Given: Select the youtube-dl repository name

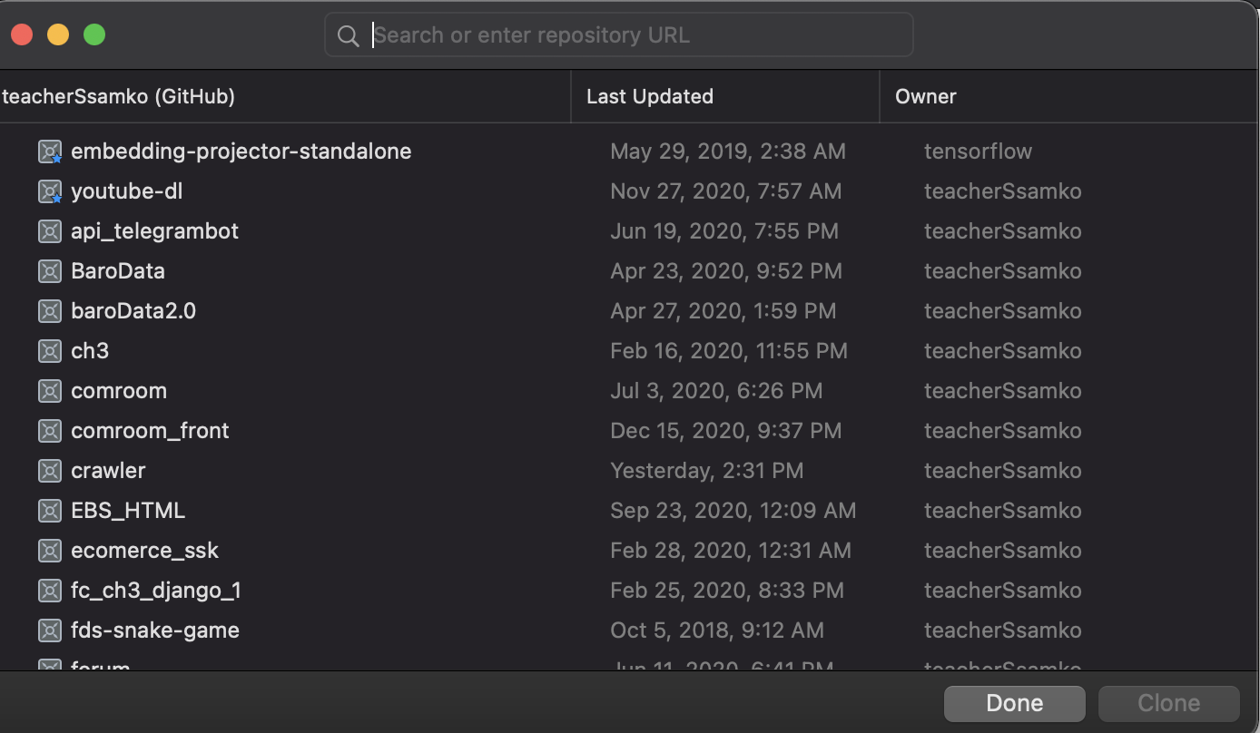Looking at the screenshot, I should 127,191.
